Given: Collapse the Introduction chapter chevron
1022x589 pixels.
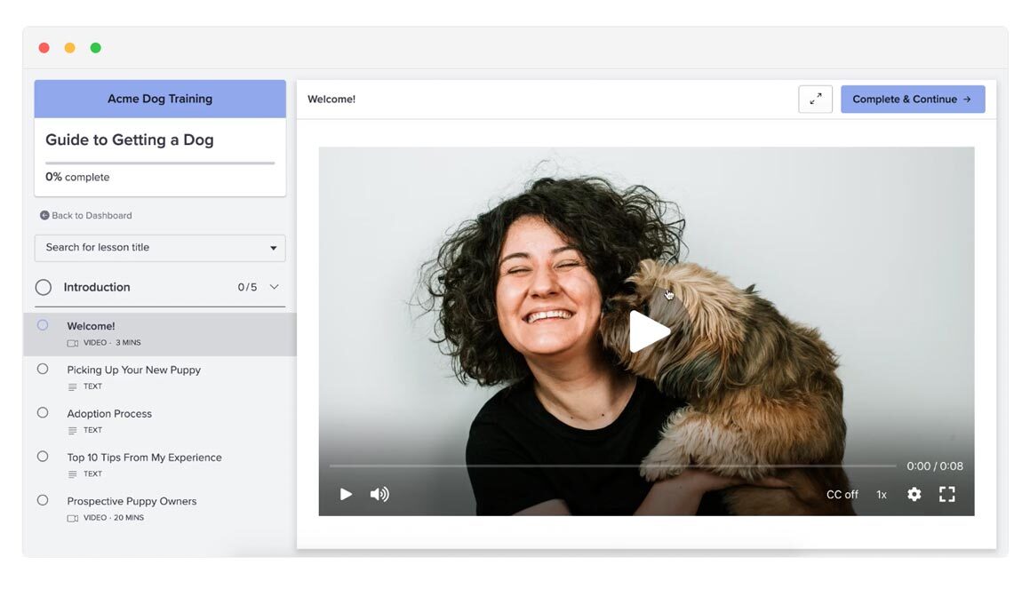Looking at the screenshot, I should tap(274, 287).
